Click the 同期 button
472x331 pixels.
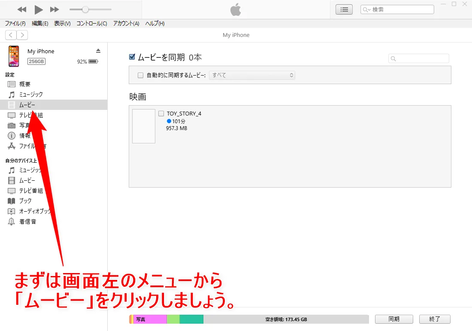pos(394,319)
